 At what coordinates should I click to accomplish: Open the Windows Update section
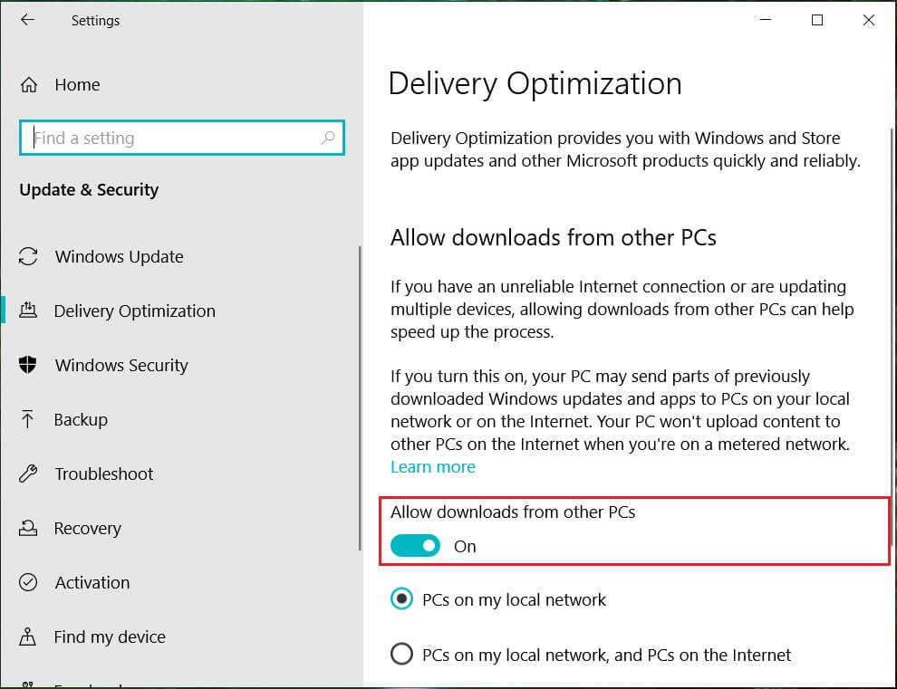[119, 256]
